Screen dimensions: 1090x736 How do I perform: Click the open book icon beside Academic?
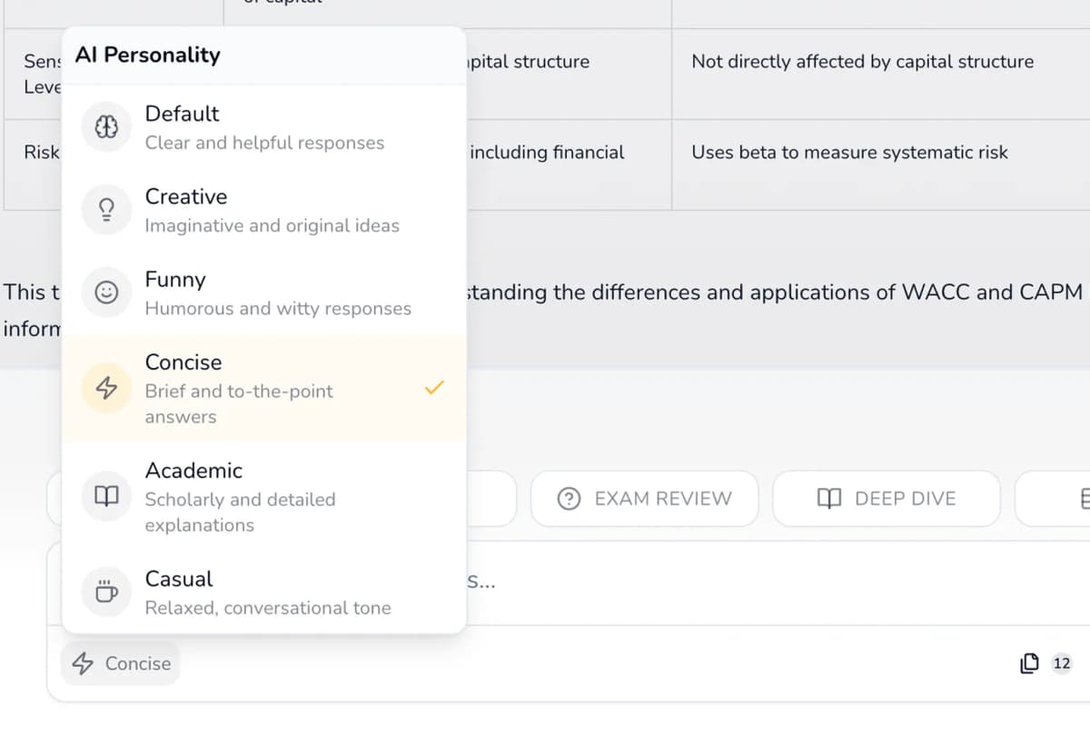pyautogui.click(x=106, y=496)
